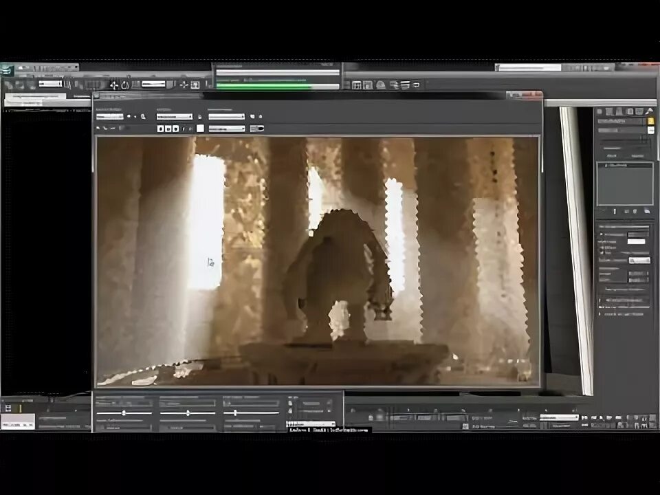Screen dimensions: 660x495
Task: Switch to the Utilities command panel tab
Action: 650,111
